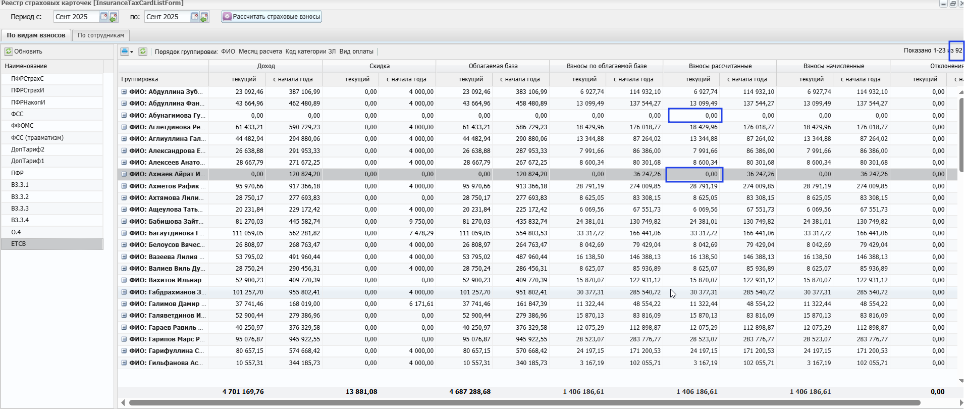Click the Период с date input field
The height and width of the screenshot is (409, 965).
(x=76, y=17)
